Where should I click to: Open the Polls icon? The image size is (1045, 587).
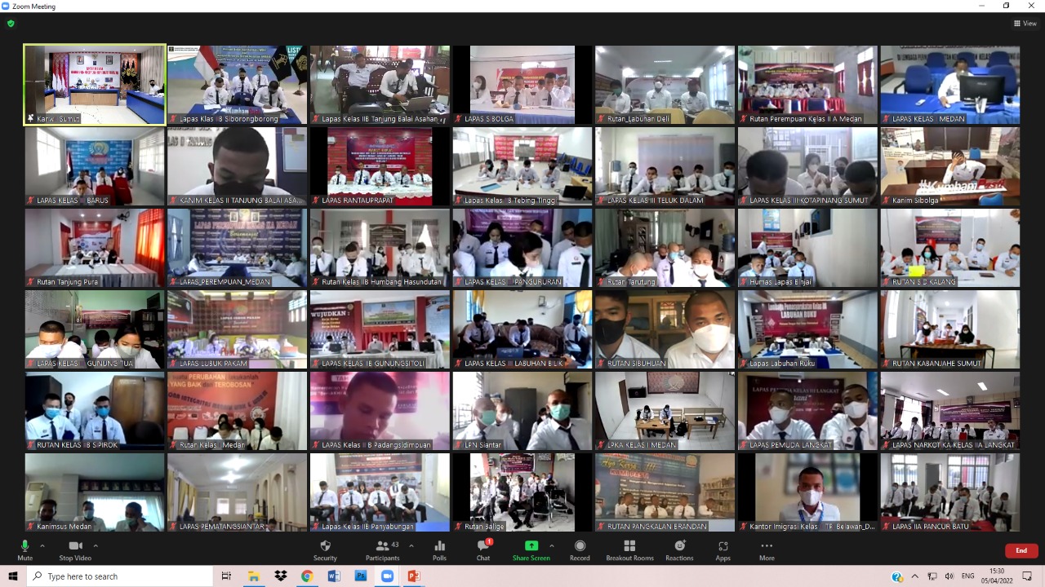pyautogui.click(x=439, y=549)
